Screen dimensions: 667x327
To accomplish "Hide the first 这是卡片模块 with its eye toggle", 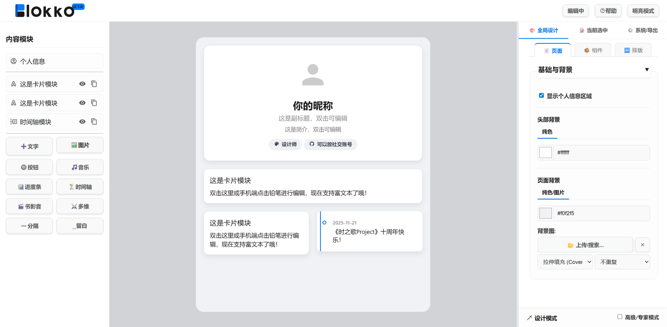I will (82, 84).
